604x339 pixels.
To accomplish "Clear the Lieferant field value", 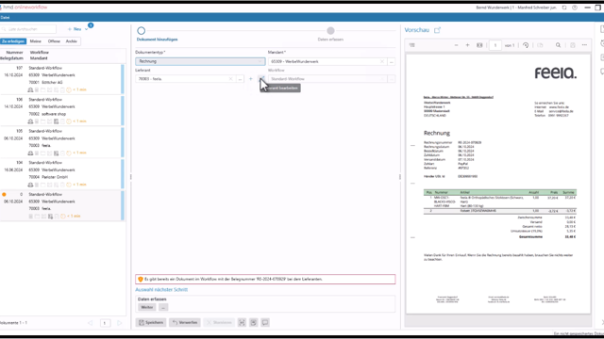I will point(230,79).
